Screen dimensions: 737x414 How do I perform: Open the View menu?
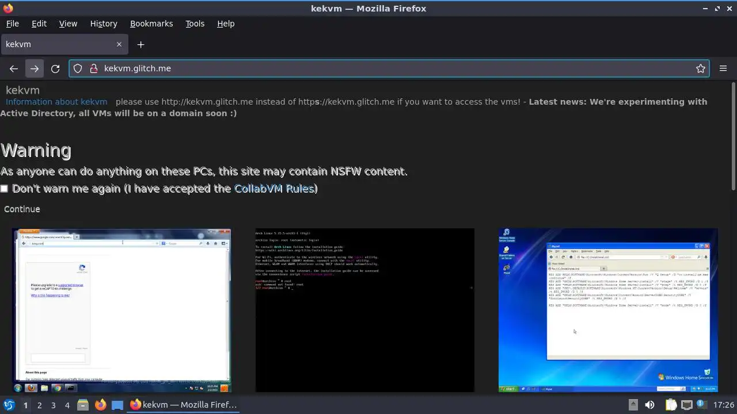(x=68, y=24)
